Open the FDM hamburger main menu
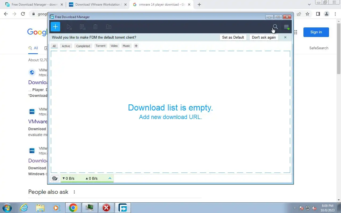This screenshot has width=341, height=213. 286,27
